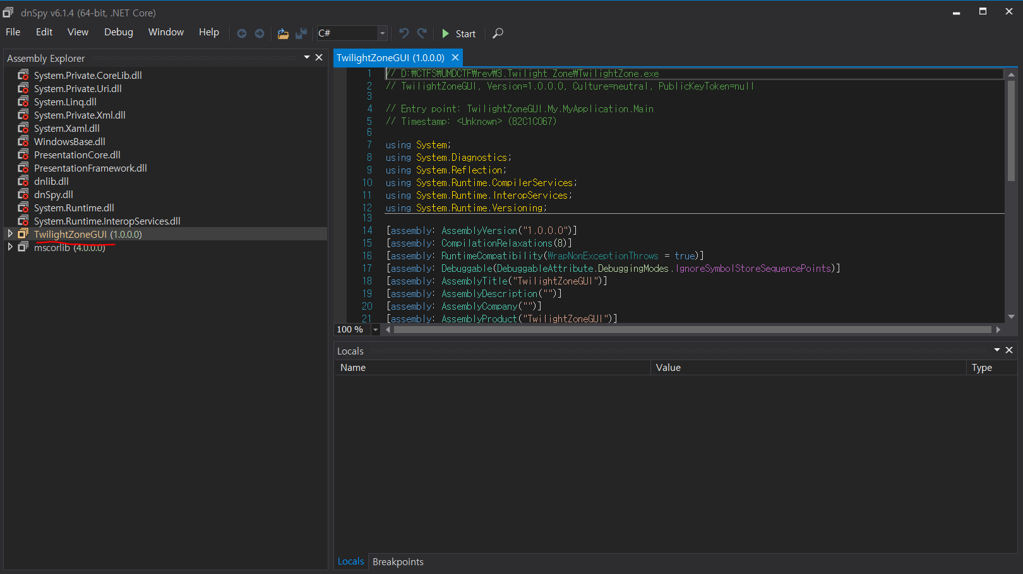Close the Assembly Explorer panel
1023x574 pixels.
click(319, 57)
